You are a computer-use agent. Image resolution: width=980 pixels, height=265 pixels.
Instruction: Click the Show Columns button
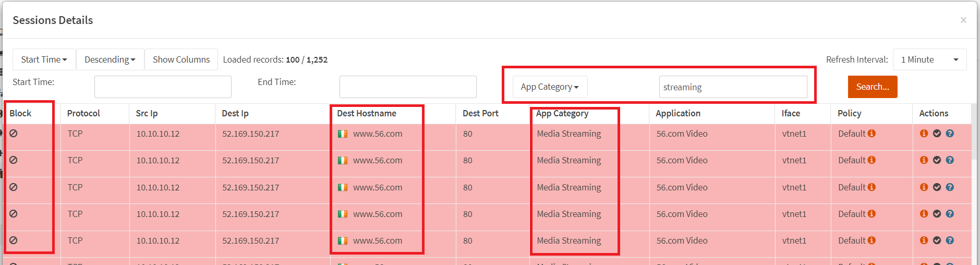click(181, 59)
